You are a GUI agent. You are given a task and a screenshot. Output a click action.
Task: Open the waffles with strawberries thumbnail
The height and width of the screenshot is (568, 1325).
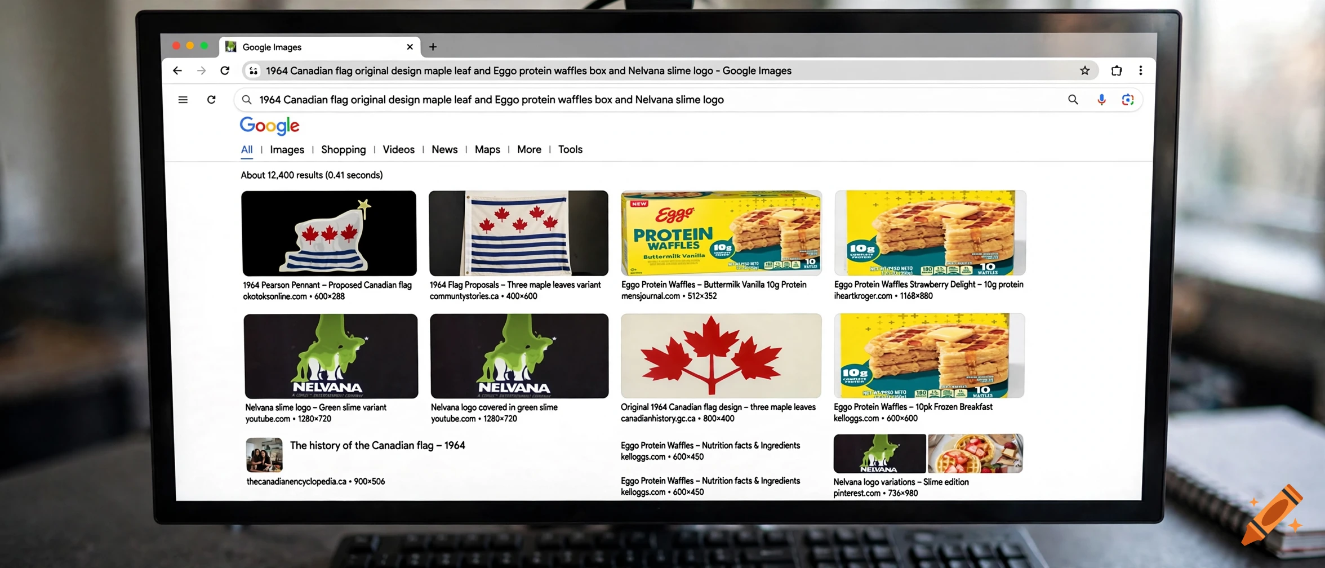coord(975,453)
